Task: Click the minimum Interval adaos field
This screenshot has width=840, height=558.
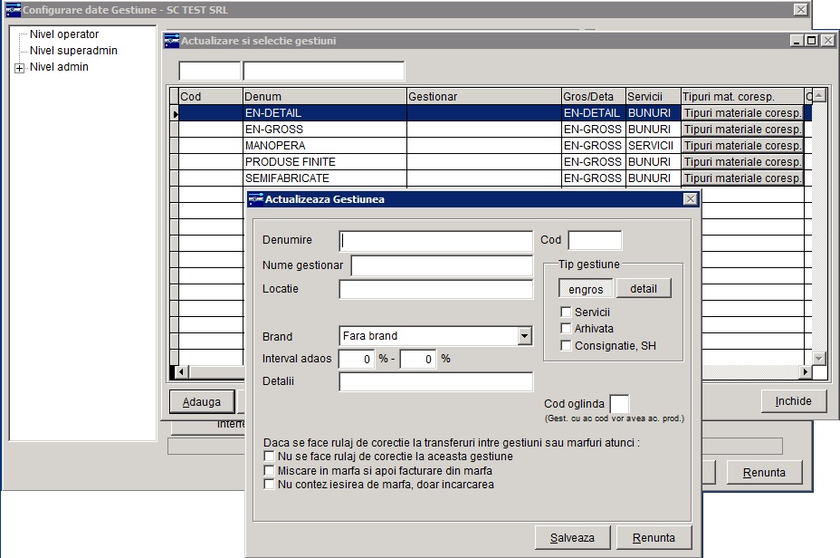Action: click(357, 359)
